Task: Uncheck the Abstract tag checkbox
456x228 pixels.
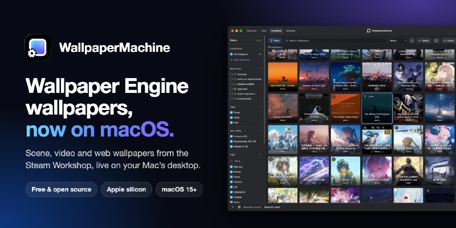Action: [231, 167]
